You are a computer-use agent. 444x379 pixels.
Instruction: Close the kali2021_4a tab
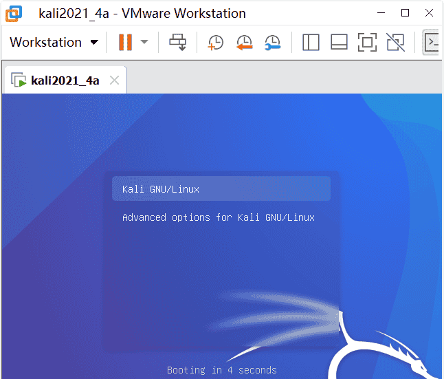(115, 80)
